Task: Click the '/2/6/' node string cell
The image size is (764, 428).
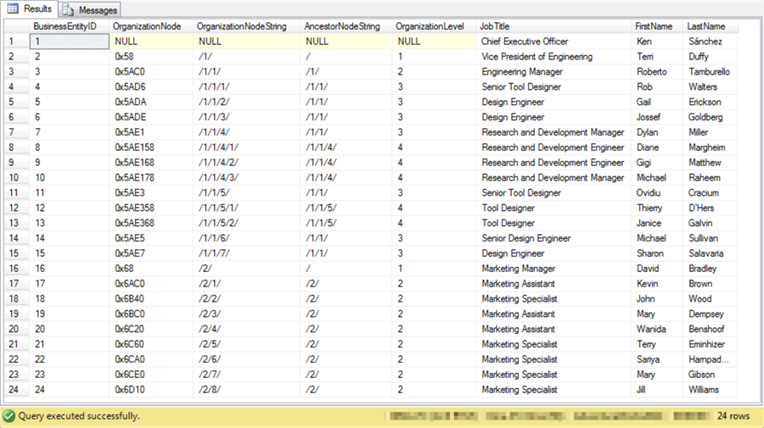Action: point(246,359)
